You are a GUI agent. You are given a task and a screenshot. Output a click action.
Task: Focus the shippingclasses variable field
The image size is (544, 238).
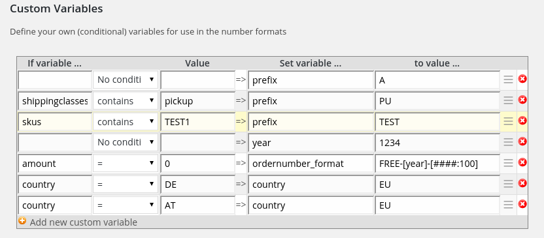pyautogui.click(x=55, y=100)
